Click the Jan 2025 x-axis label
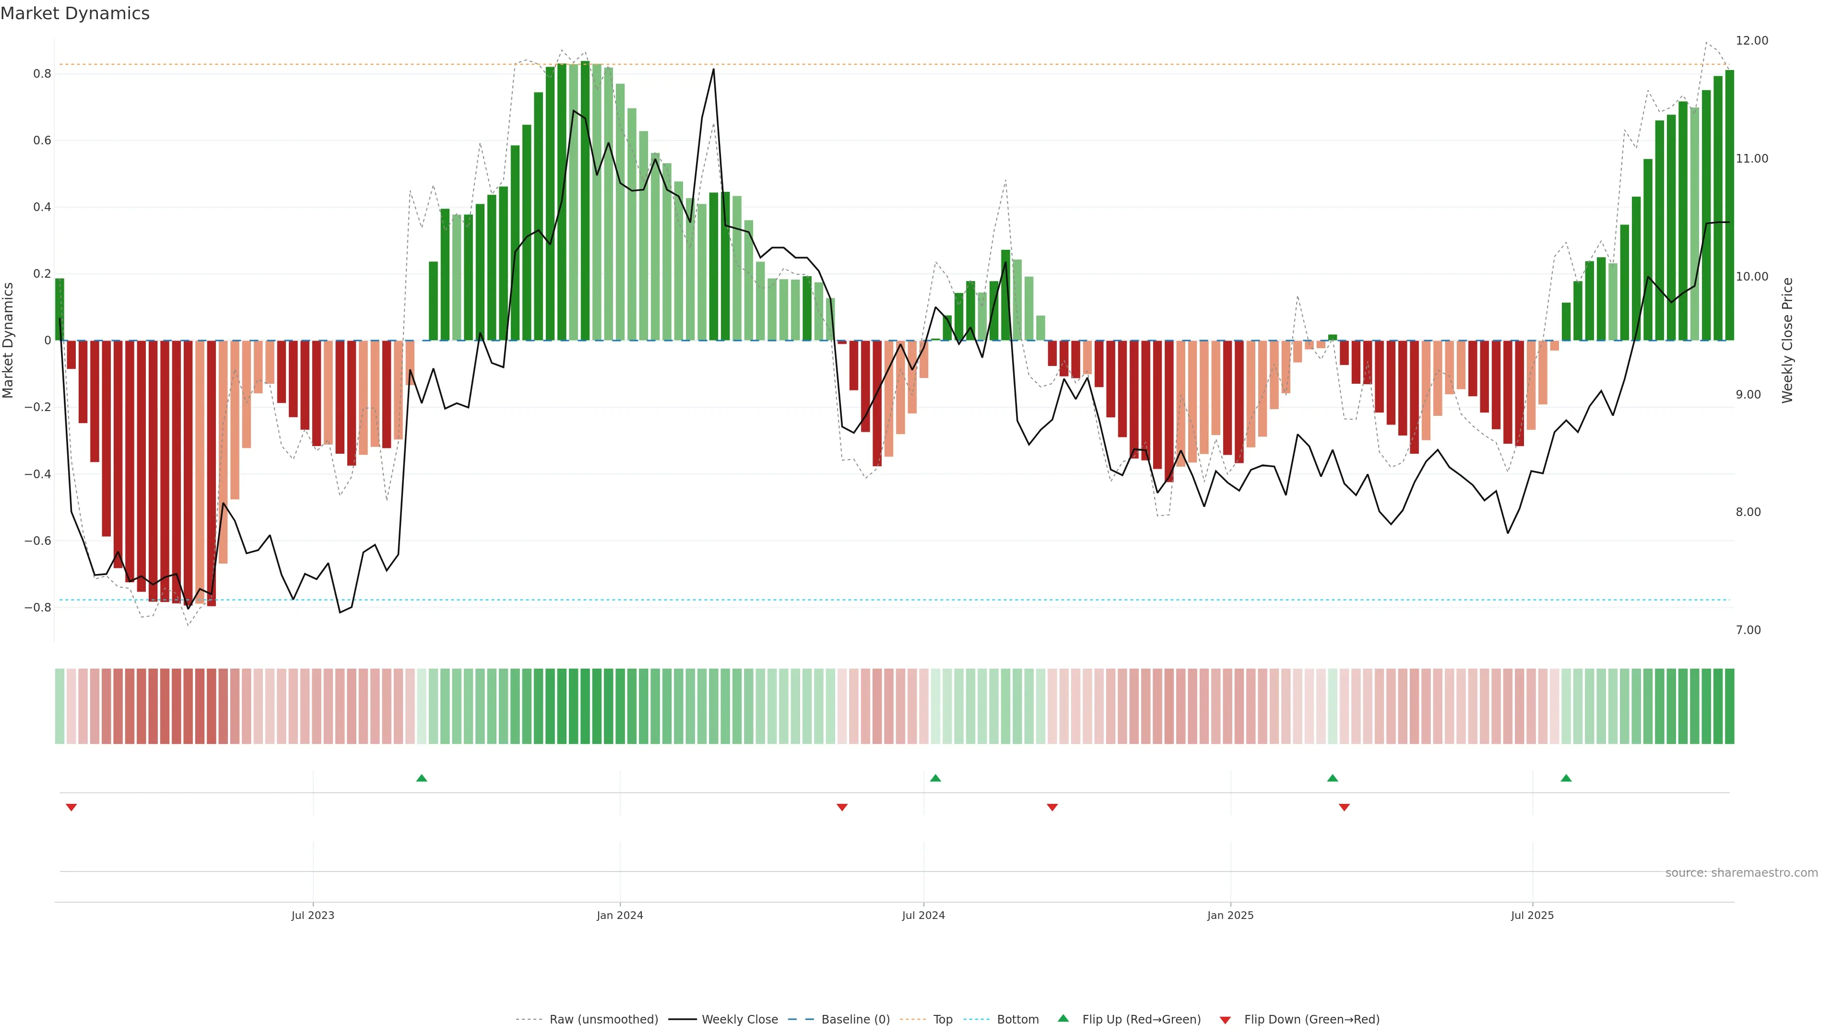The width and height of the screenshot is (1842, 1036). [1230, 915]
